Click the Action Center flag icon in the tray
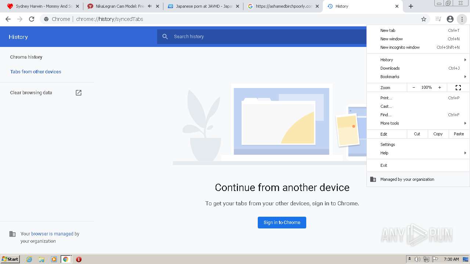 435,259
